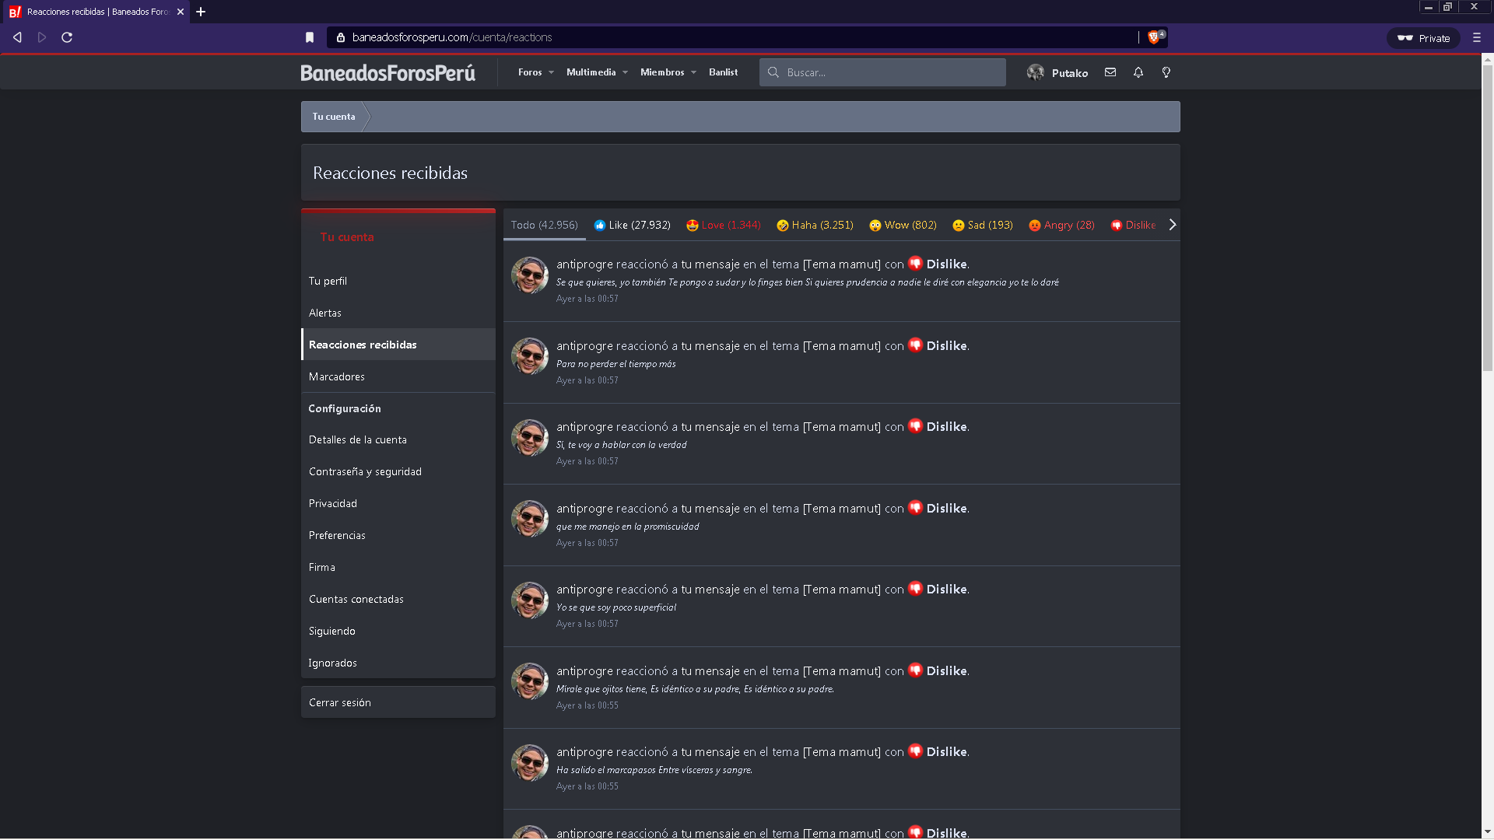The image size is (1494, 840).
Task: Open Alertas in the sidebar
Action: click(x=398, y=313)
